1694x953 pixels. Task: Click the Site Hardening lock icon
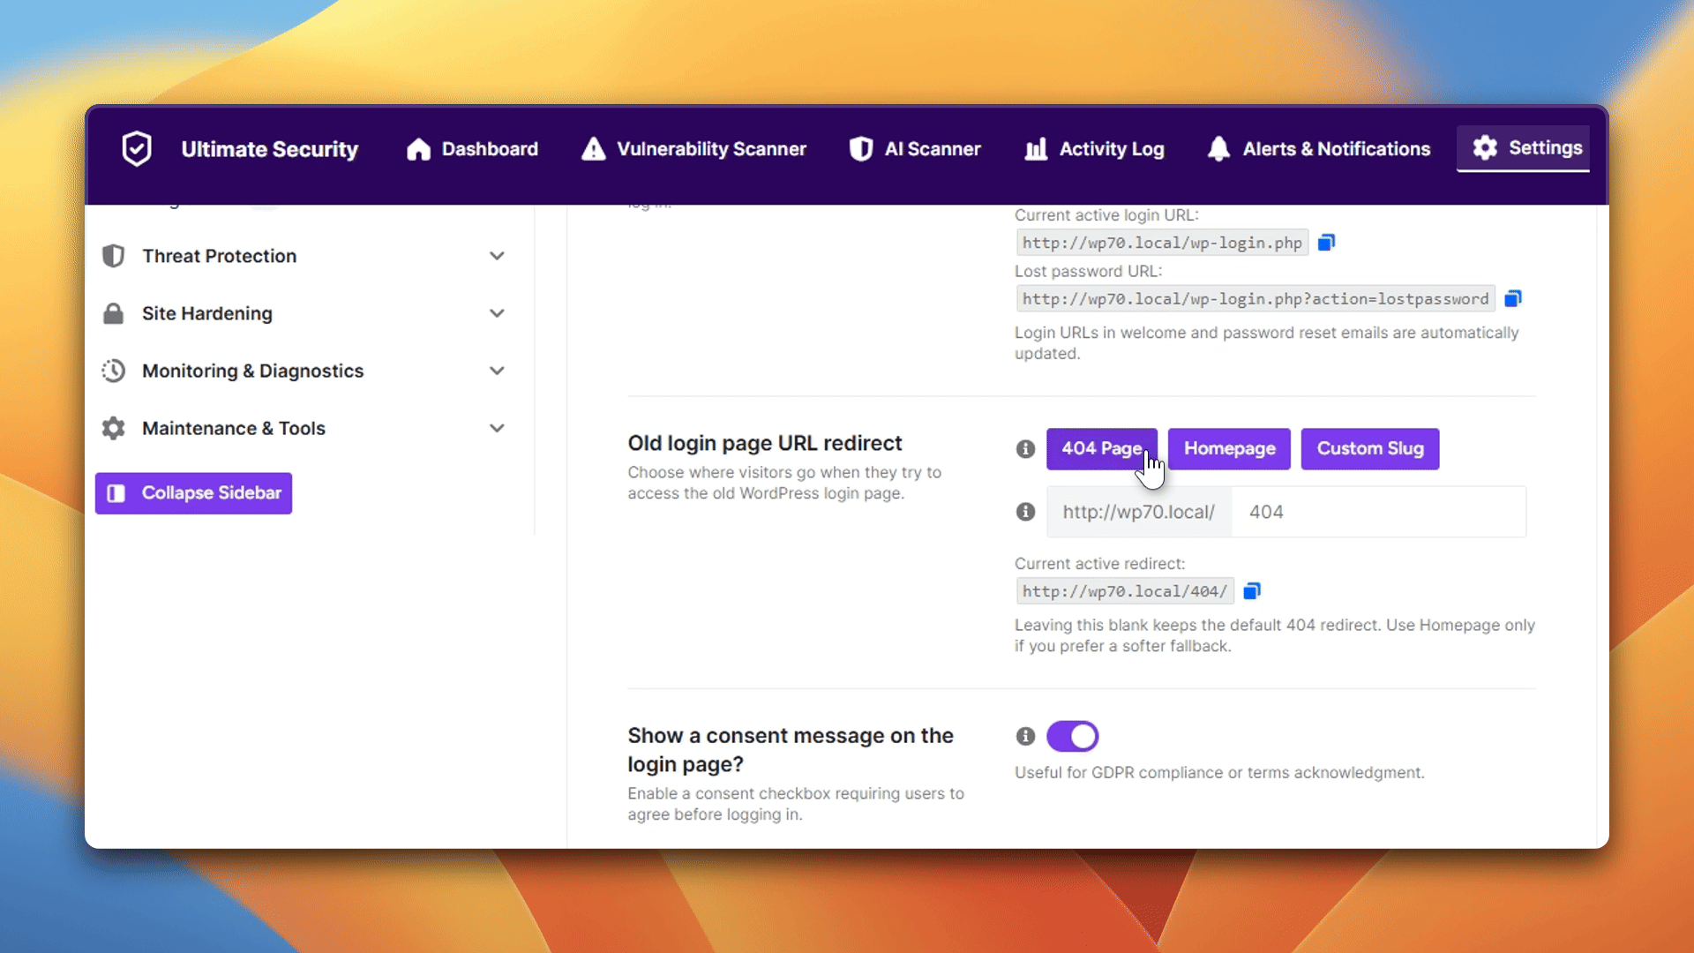coord(113,313)
